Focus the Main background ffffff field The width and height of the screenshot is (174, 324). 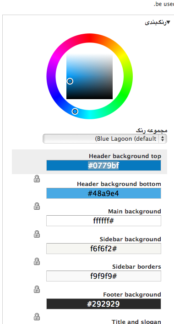coord(103,221)
